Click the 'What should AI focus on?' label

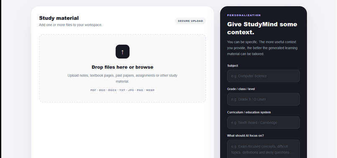tap(245, 136)
